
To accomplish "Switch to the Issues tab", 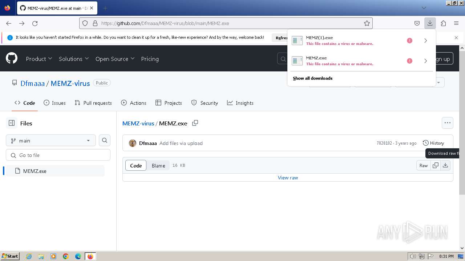I will pos(54,103).
